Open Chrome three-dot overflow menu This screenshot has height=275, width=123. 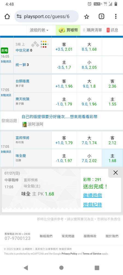tap(116, 16)
